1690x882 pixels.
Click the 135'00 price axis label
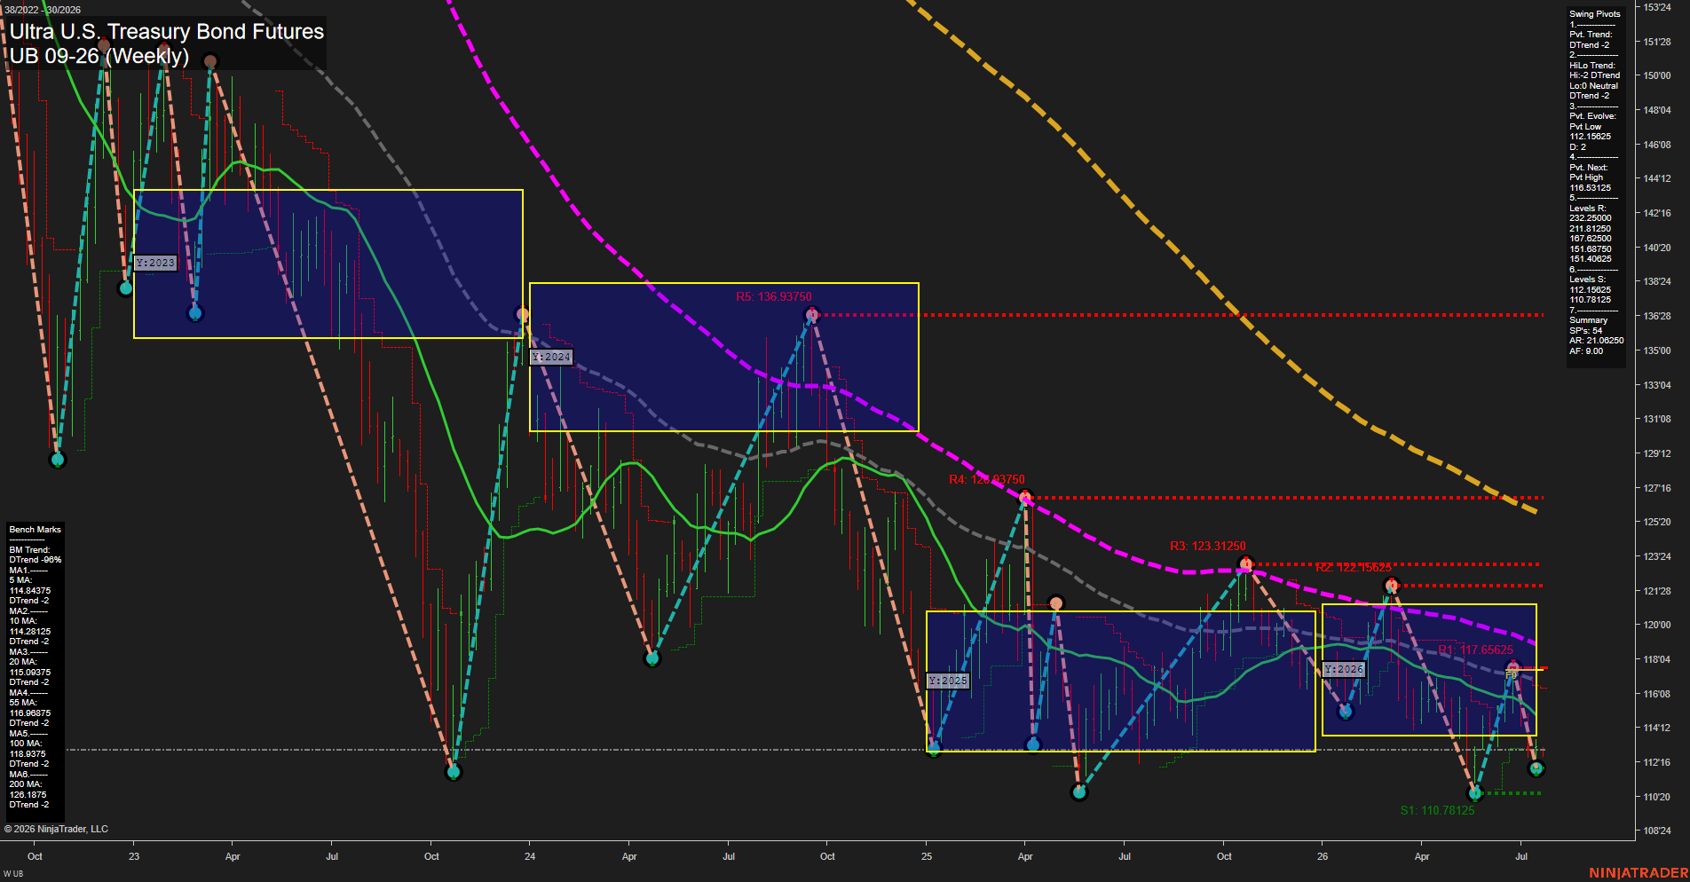1657,350
